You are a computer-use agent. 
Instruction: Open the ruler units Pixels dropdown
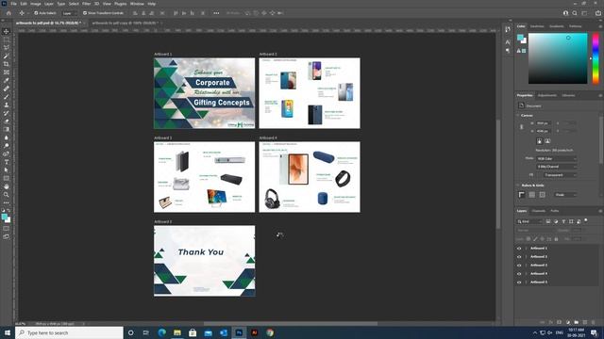pyautogui.click(x=565, y=195)
